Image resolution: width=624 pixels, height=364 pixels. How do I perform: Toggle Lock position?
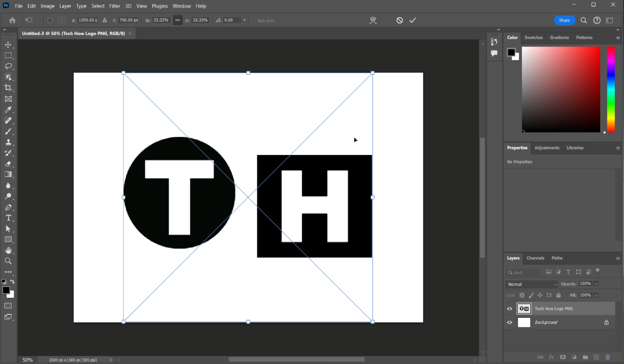540,295
